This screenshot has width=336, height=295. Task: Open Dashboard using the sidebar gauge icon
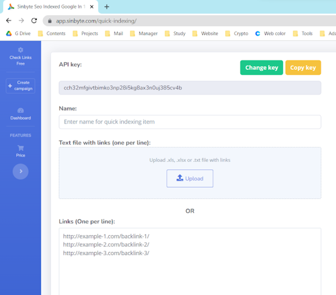click(x=20, y=110)
